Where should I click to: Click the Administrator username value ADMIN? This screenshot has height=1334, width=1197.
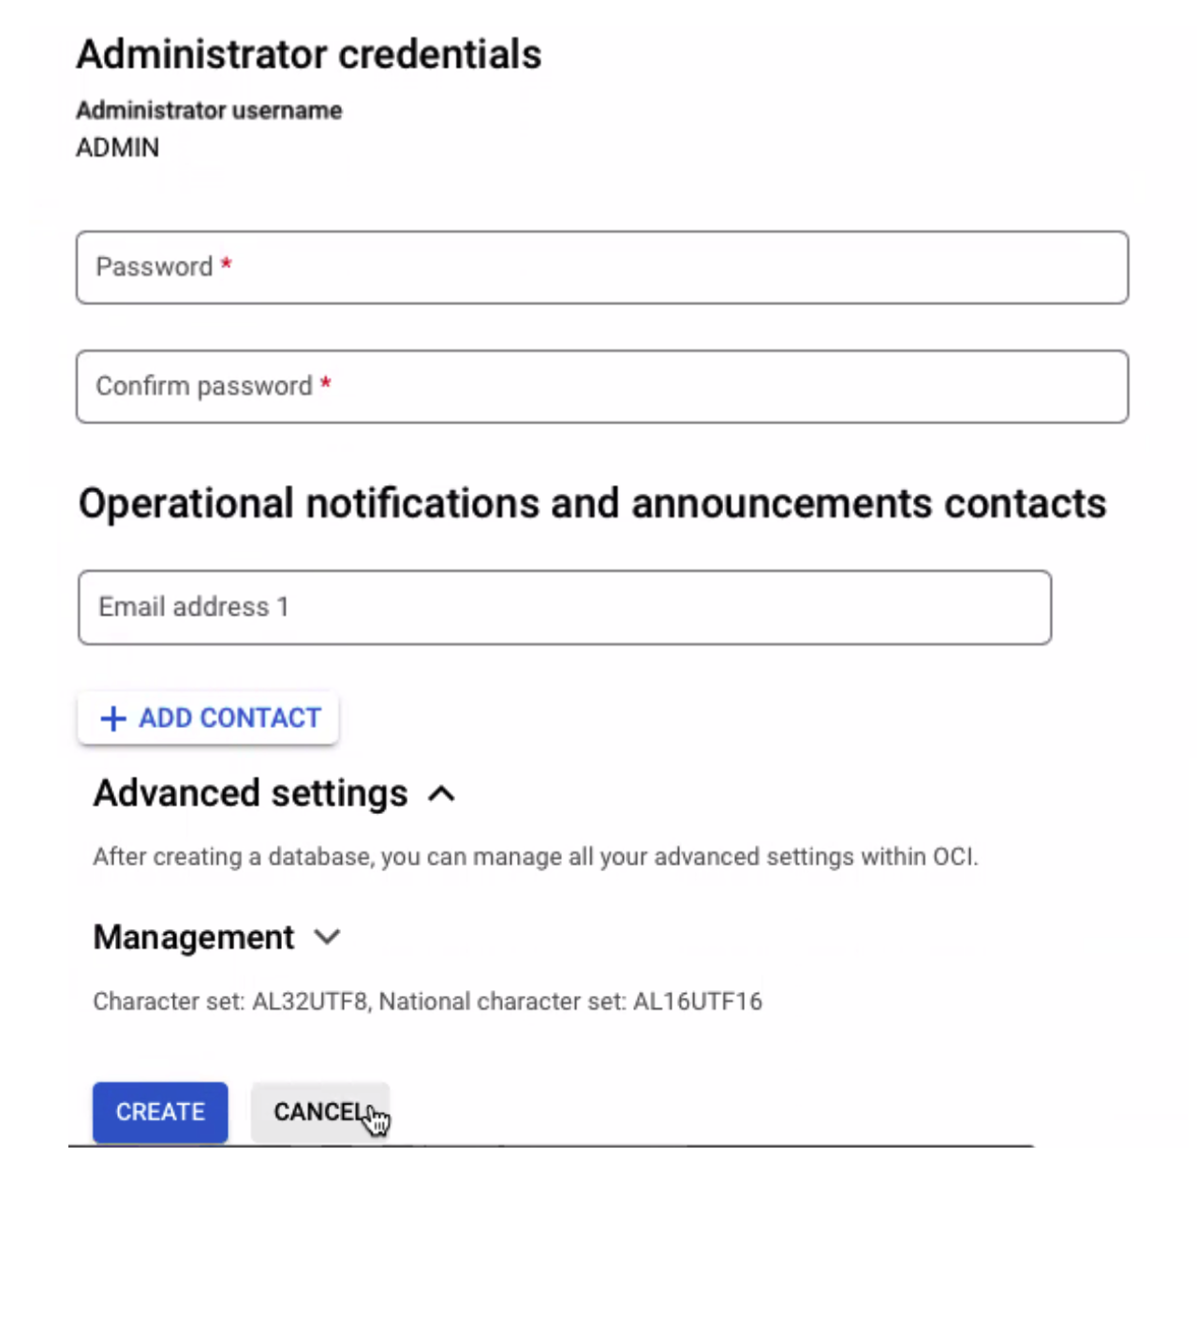pyautogui.click(x=117, y=147)
